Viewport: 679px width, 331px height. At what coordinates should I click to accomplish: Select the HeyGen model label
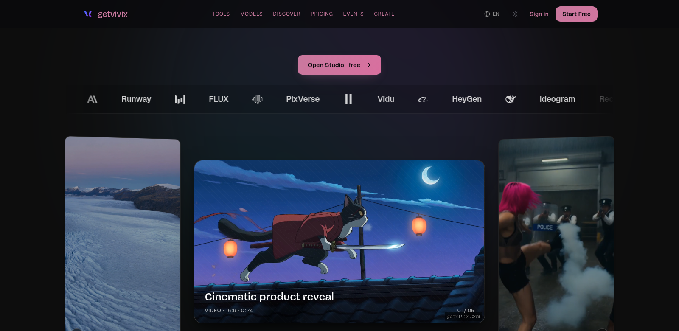click(467, 99)
